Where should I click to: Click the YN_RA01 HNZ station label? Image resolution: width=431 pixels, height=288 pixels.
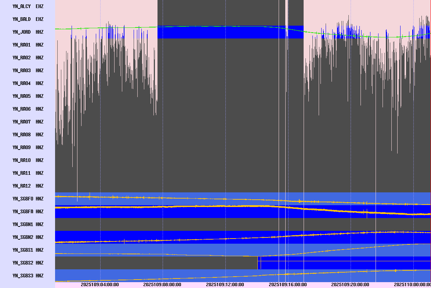click(28, 45)
